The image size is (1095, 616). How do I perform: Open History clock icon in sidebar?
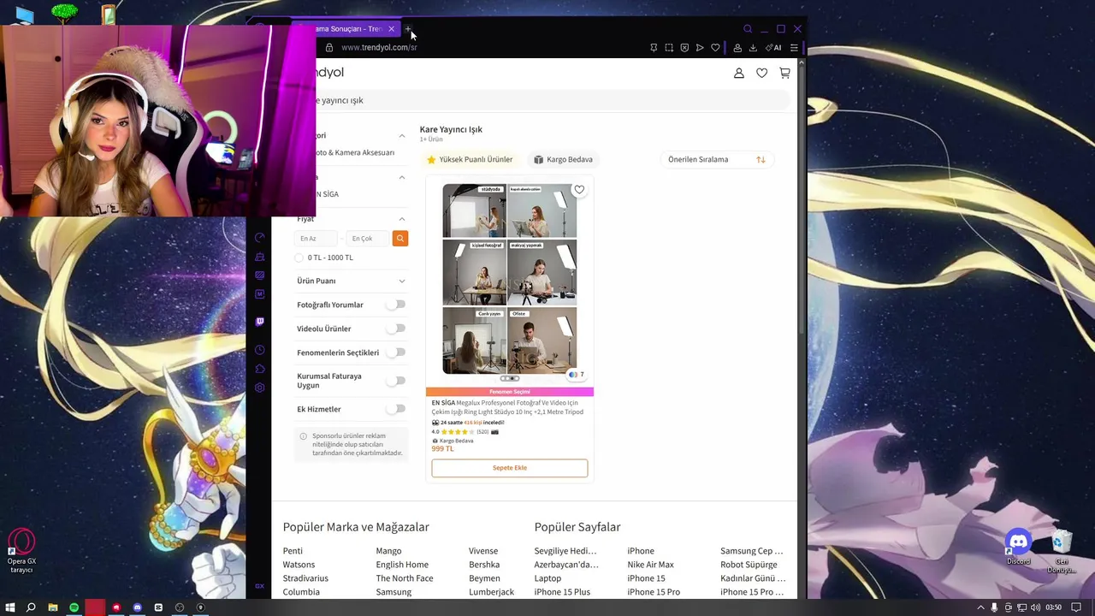(x=260, y=350)
